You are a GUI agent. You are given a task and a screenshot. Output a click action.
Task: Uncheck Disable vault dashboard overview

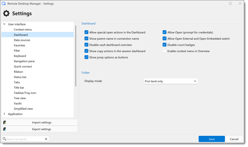pyautogui.click(x=86, y=45)
